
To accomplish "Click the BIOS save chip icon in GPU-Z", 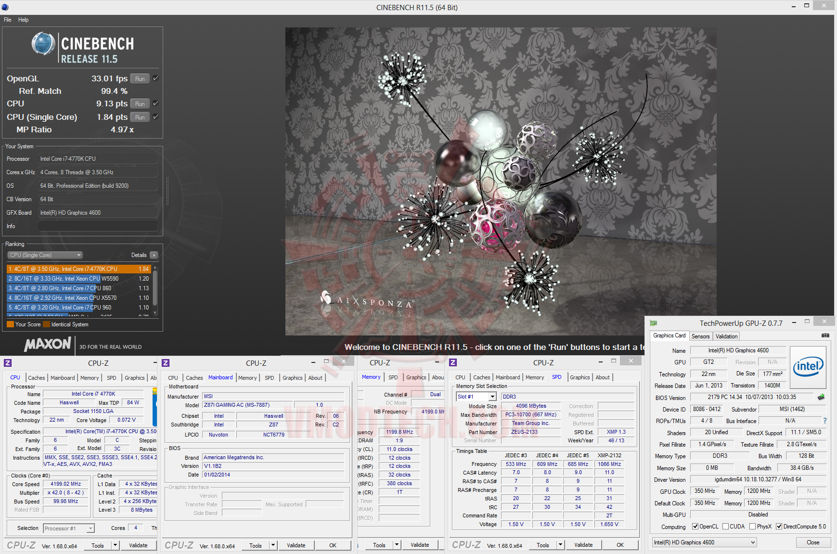I will [x=821, y=397].
